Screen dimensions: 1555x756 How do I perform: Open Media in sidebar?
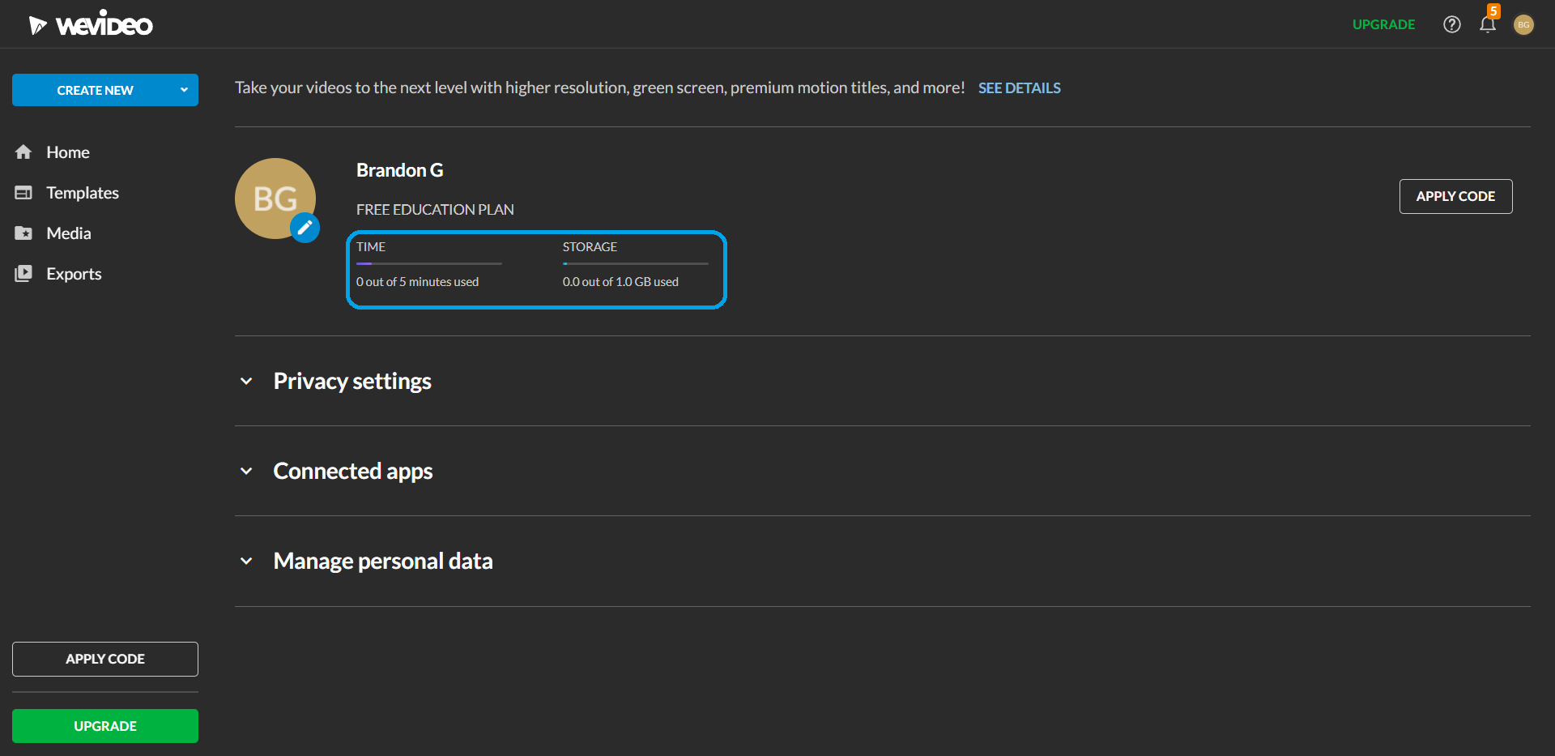(69, 233)
